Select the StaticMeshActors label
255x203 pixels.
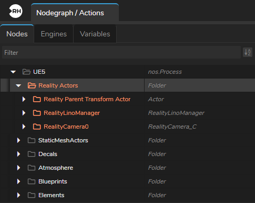(x=63, y=140)
